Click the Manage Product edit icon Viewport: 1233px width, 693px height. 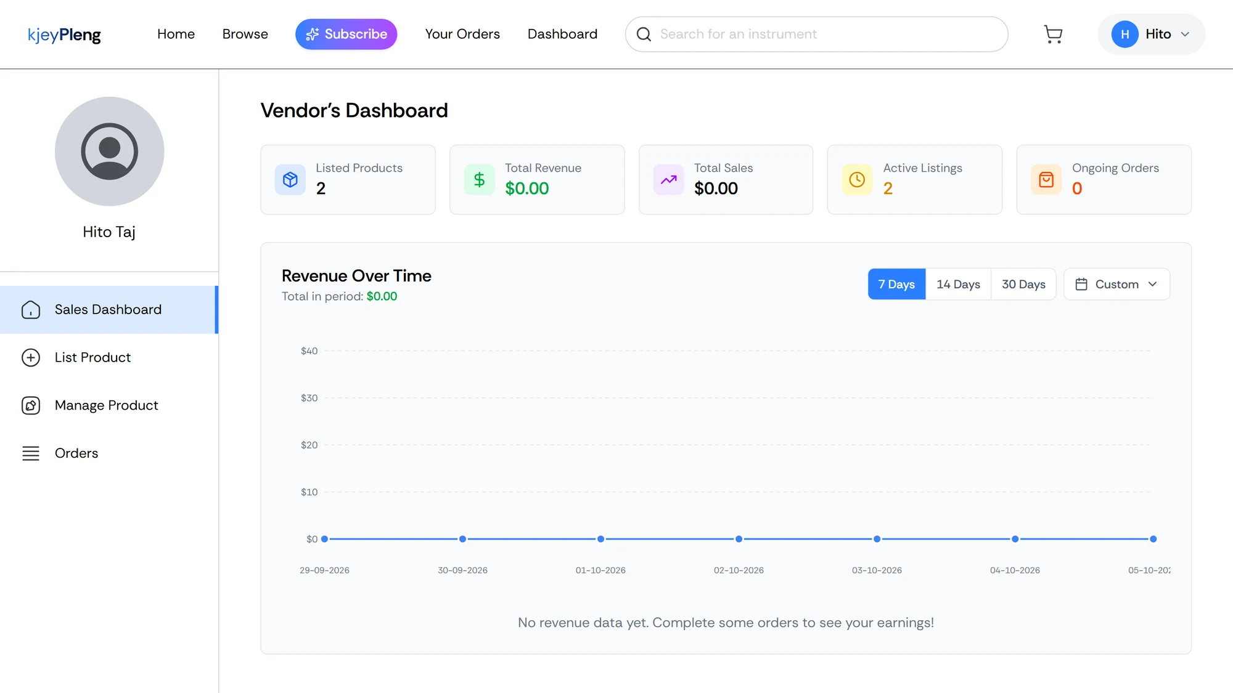31,405
